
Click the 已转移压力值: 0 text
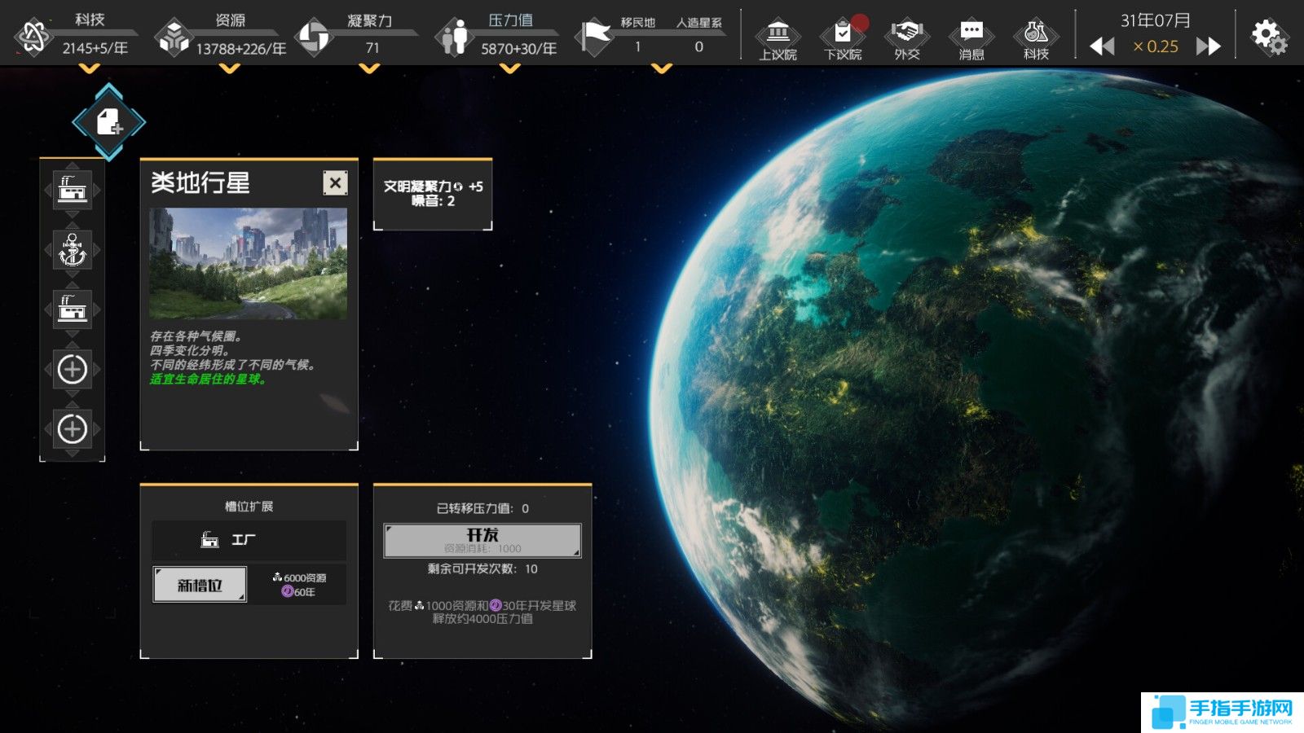pyautogui.click(x=482, y=509)
